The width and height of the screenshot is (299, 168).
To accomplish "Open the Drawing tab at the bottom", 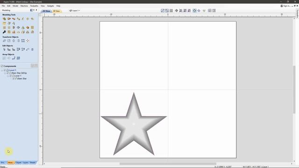I will [x=3, y=163].
